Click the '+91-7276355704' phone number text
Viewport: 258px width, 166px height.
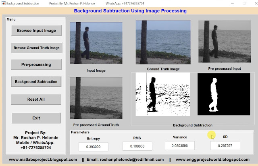tap(36, 147)
